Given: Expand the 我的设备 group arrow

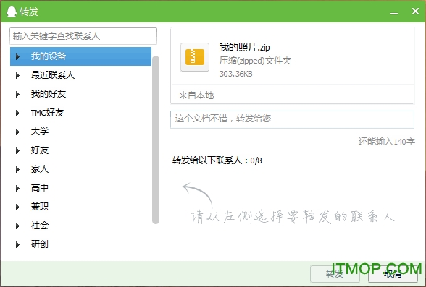Looking at the screenshot, I should (17, 56).
